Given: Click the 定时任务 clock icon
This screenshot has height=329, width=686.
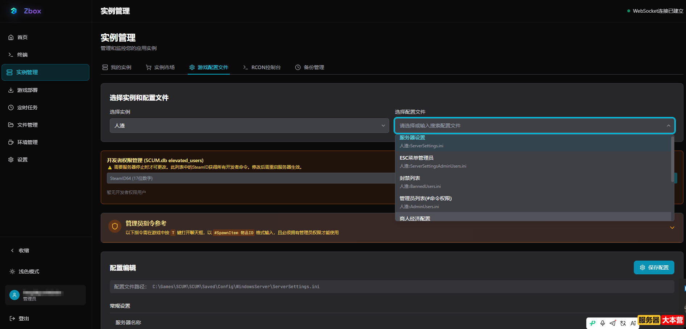Looking at the screenshot, I should [x=11, y=107].
